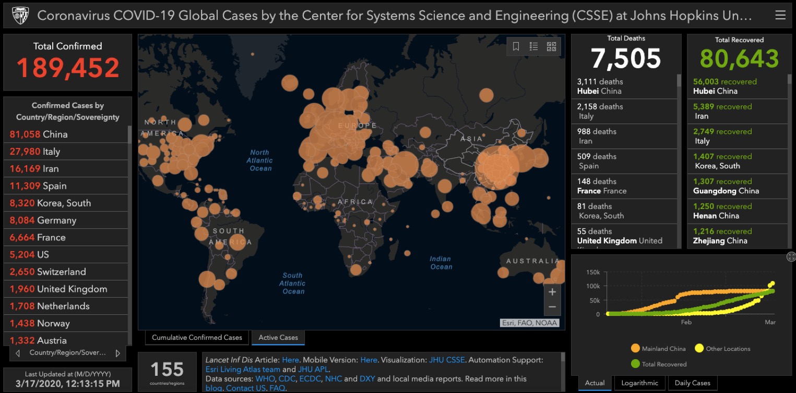This screenshot has height=393, width=796.
Task: Select '6,664 France' in country list
Action: pos(66,237)
